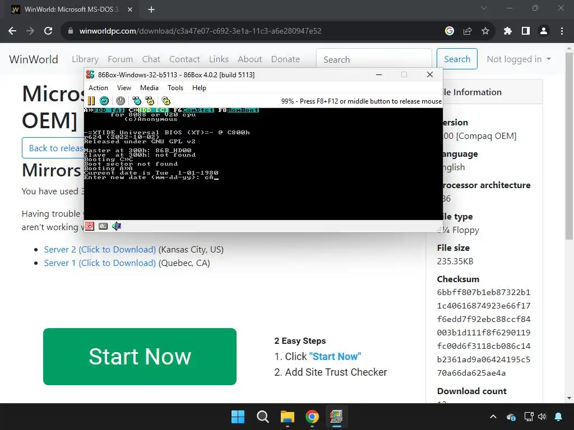Send Ctrl+Alt+Del toolbar icon
Screen dimensions: 574x430
(x=137, y=101)
